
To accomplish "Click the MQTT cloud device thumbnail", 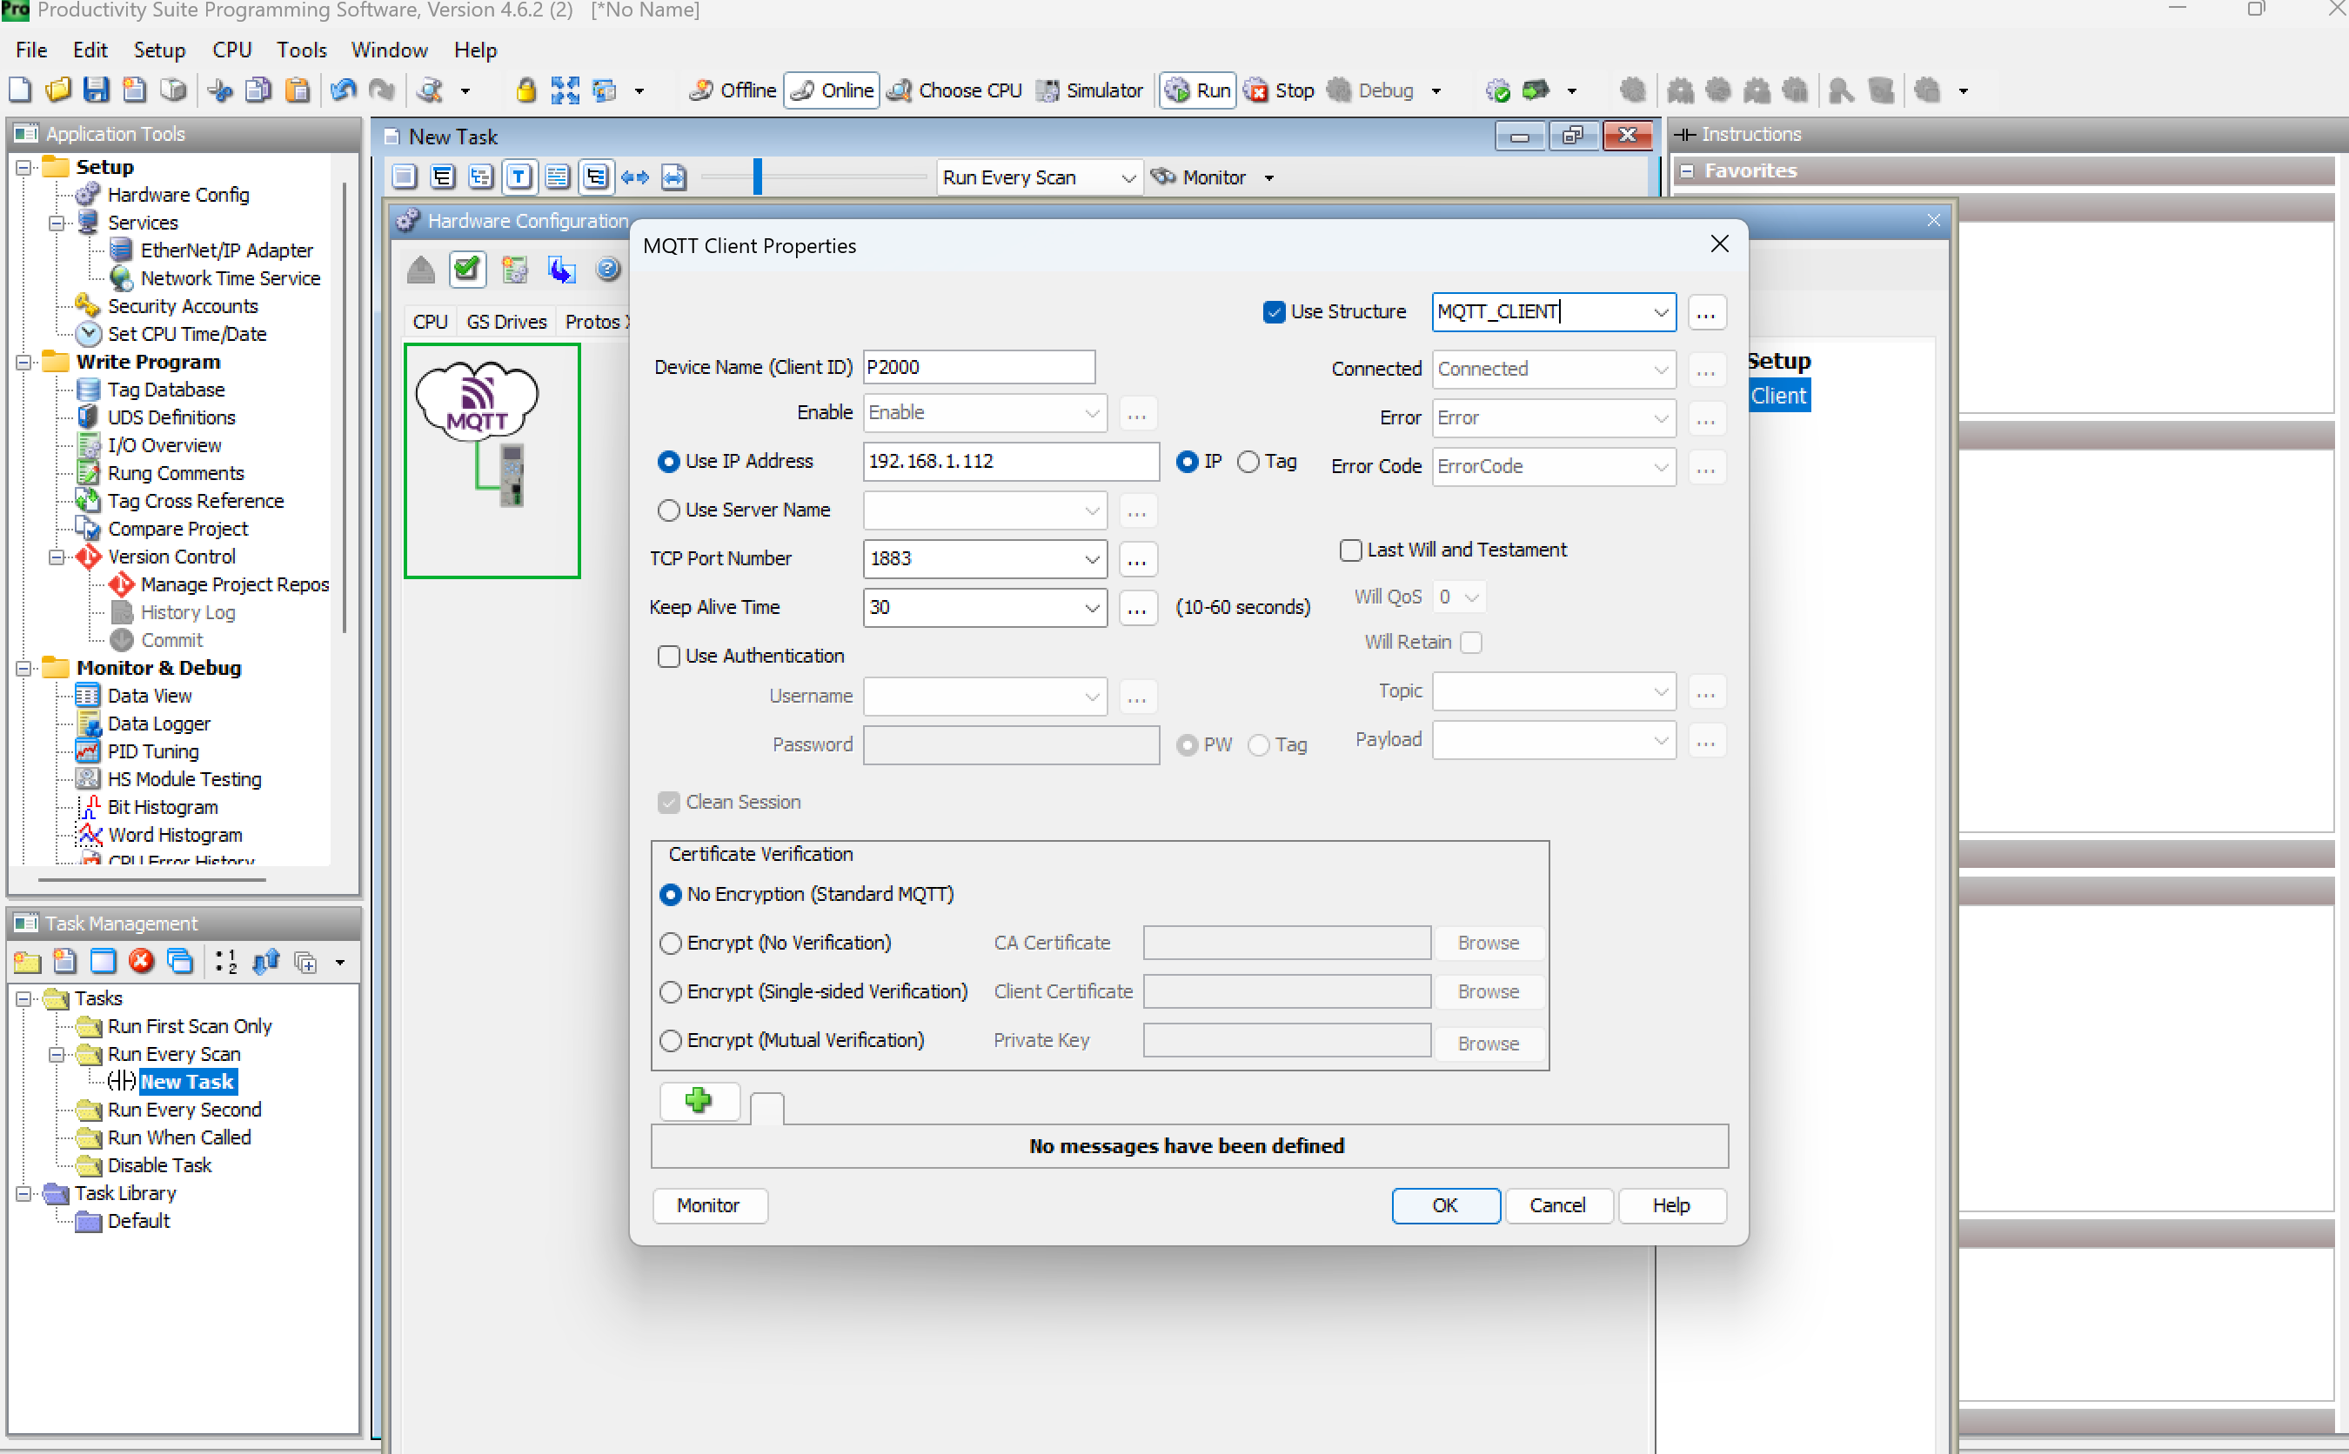I will [492, 461].
